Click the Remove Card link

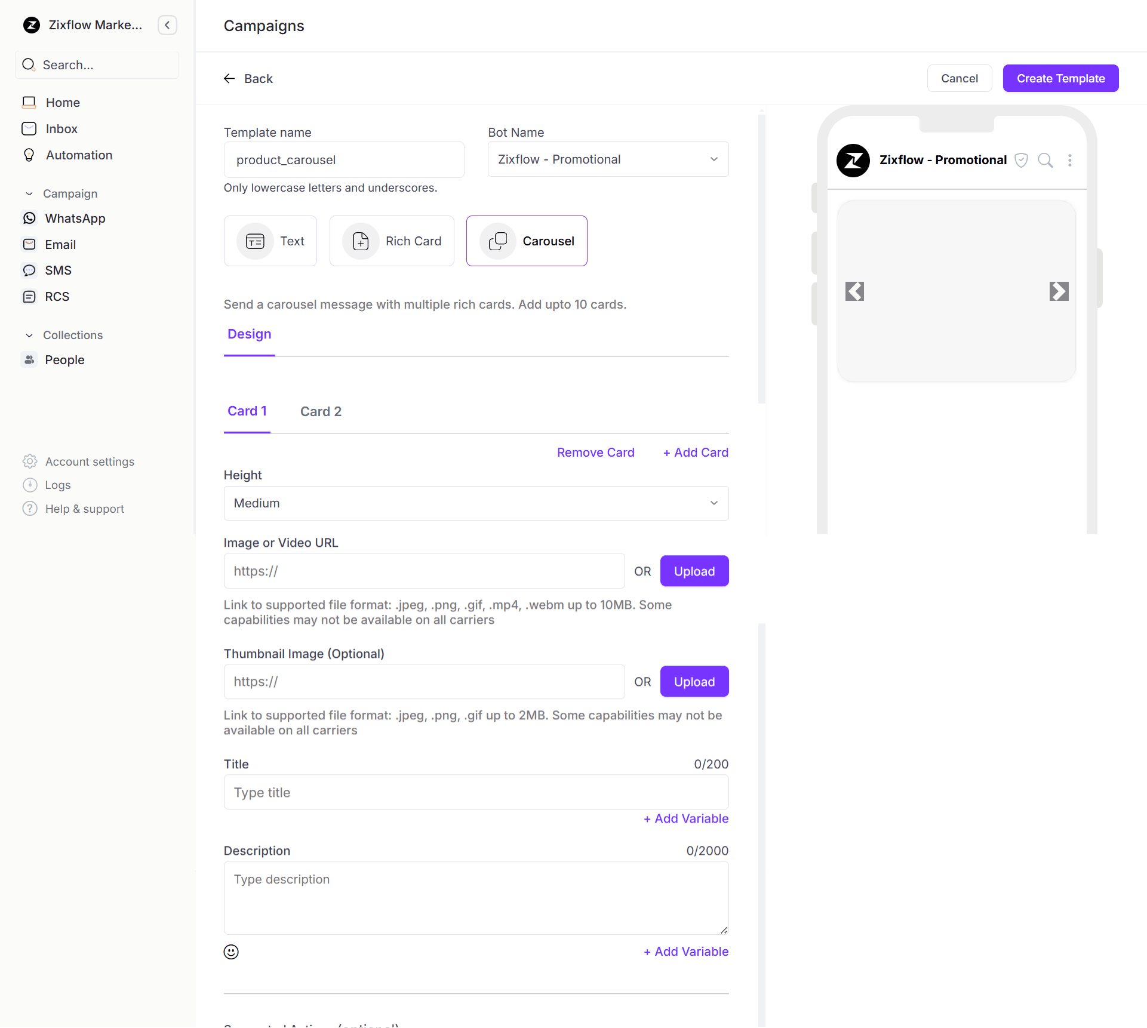595,453
